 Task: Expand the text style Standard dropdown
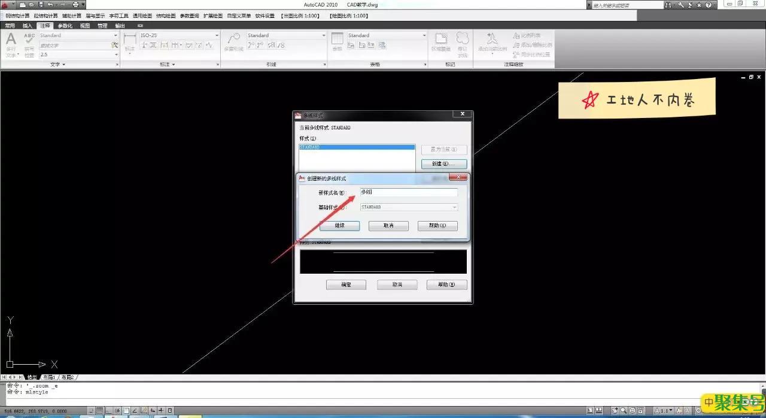115,35
